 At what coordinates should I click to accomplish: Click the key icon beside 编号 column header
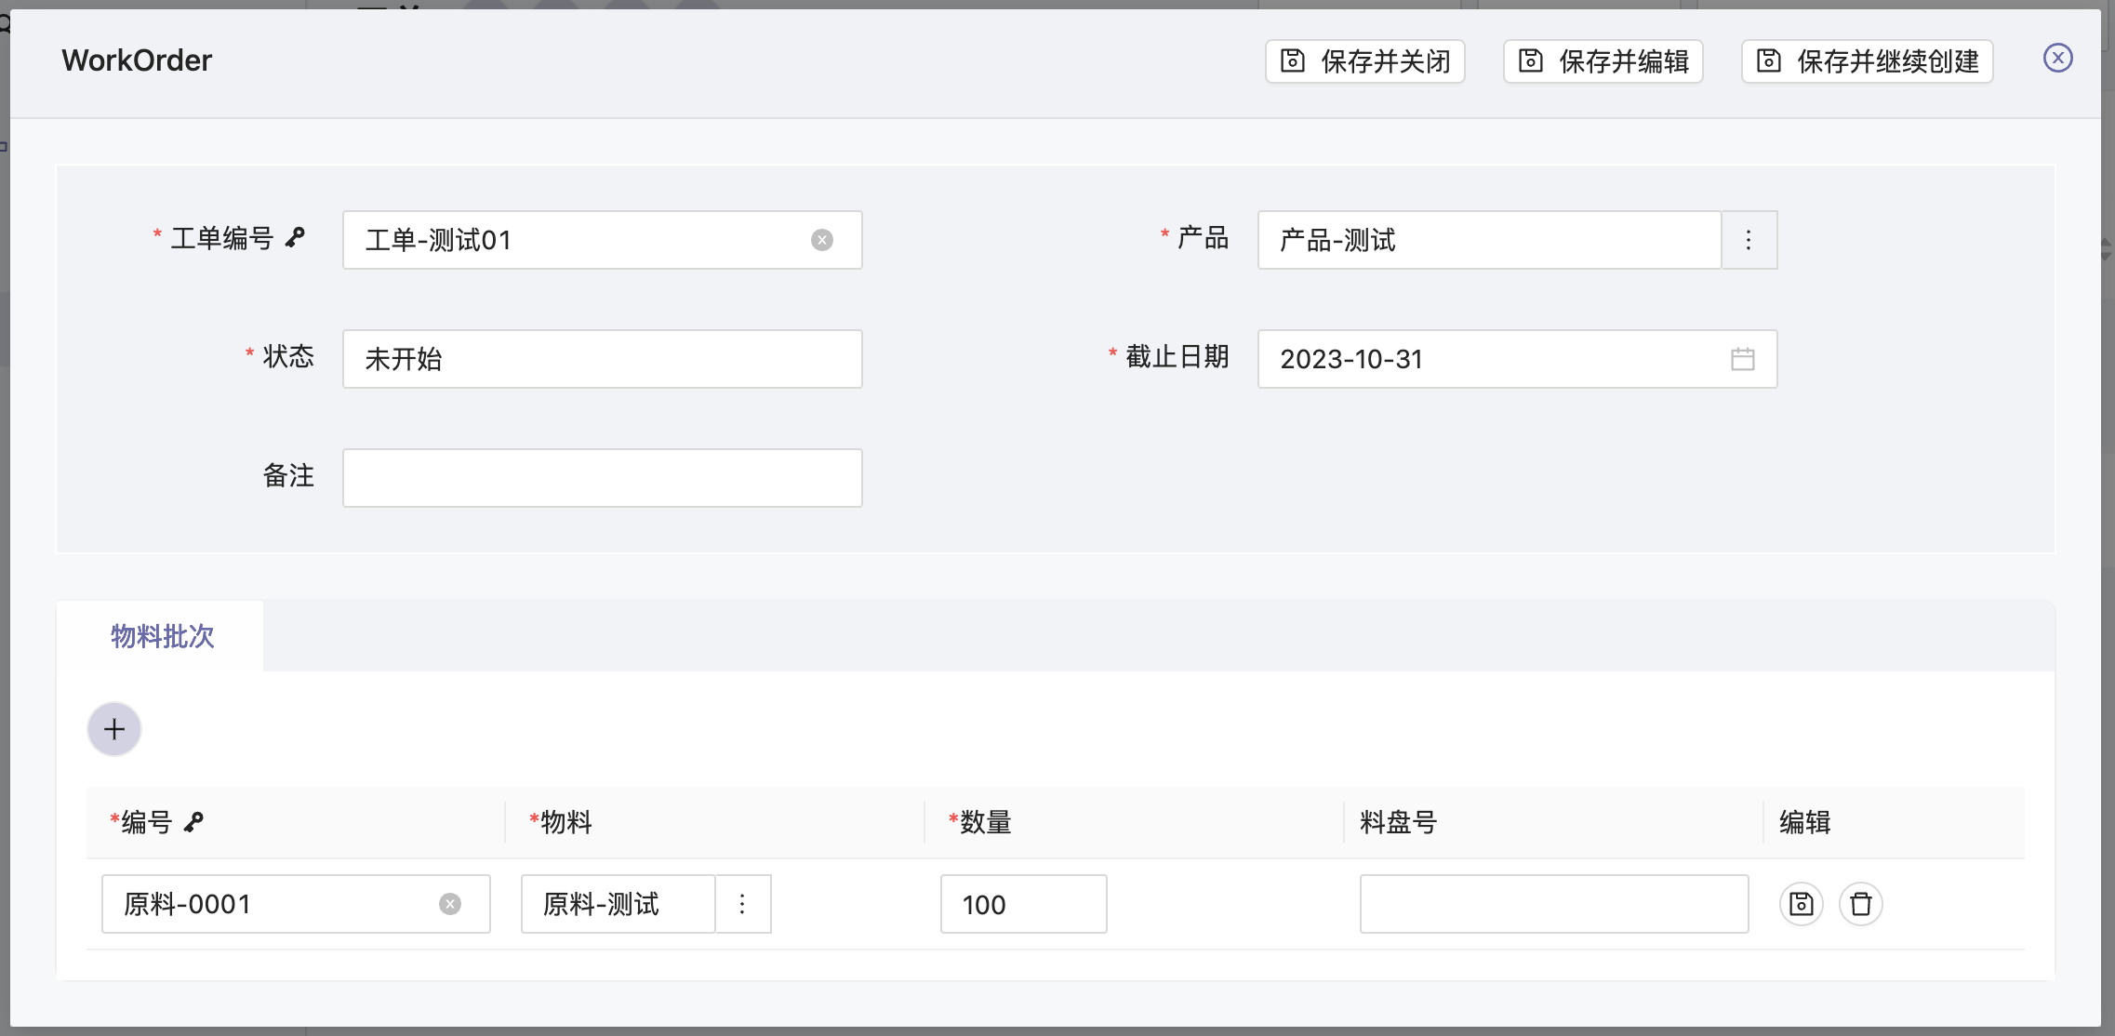click(x=193, y=822)
